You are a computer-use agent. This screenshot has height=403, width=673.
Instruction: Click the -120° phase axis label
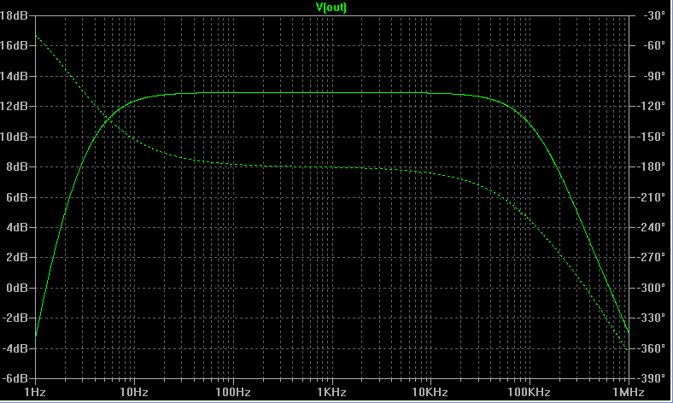coord(652,106)
